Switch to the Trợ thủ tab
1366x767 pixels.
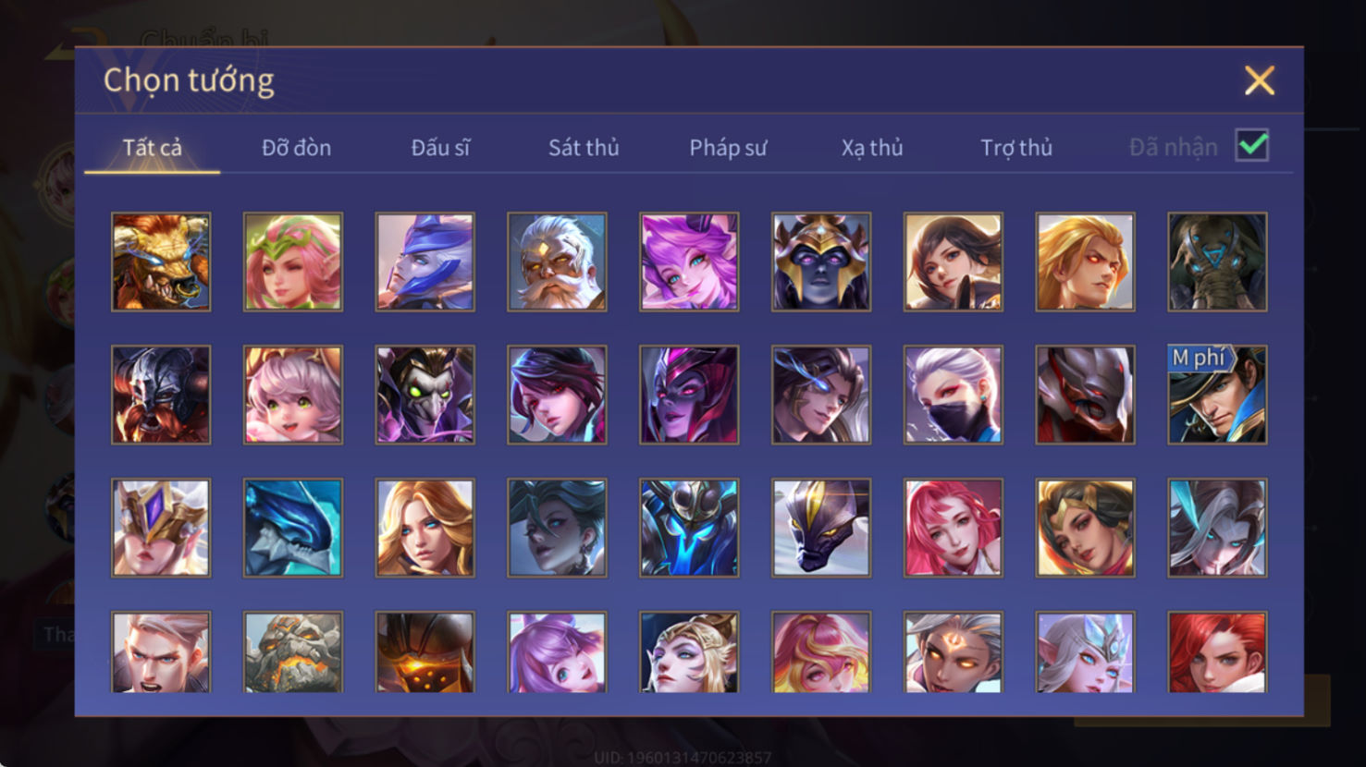(x=1016, y=148)
